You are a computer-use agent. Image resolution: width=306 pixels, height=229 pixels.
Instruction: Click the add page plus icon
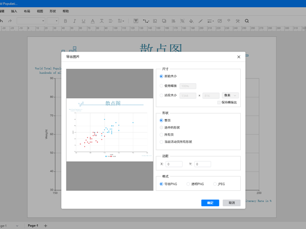pyautogui.click(x=45, y=225)
